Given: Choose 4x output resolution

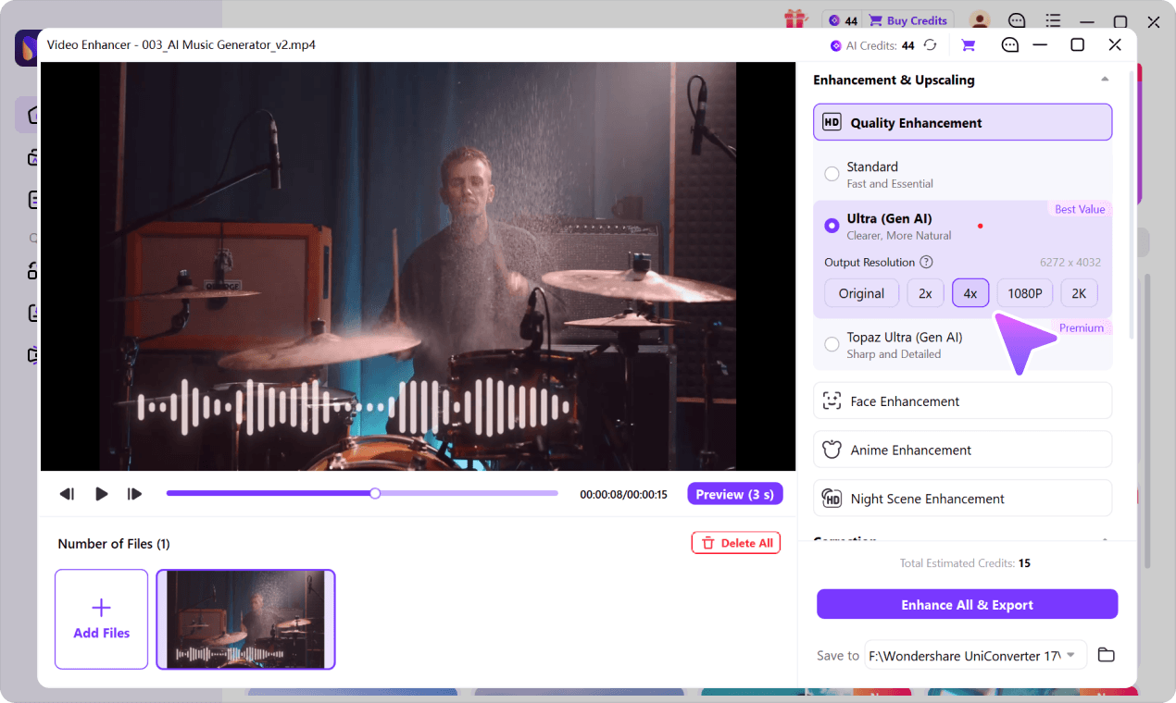Looking at the screenshot, I should point(970,293).
